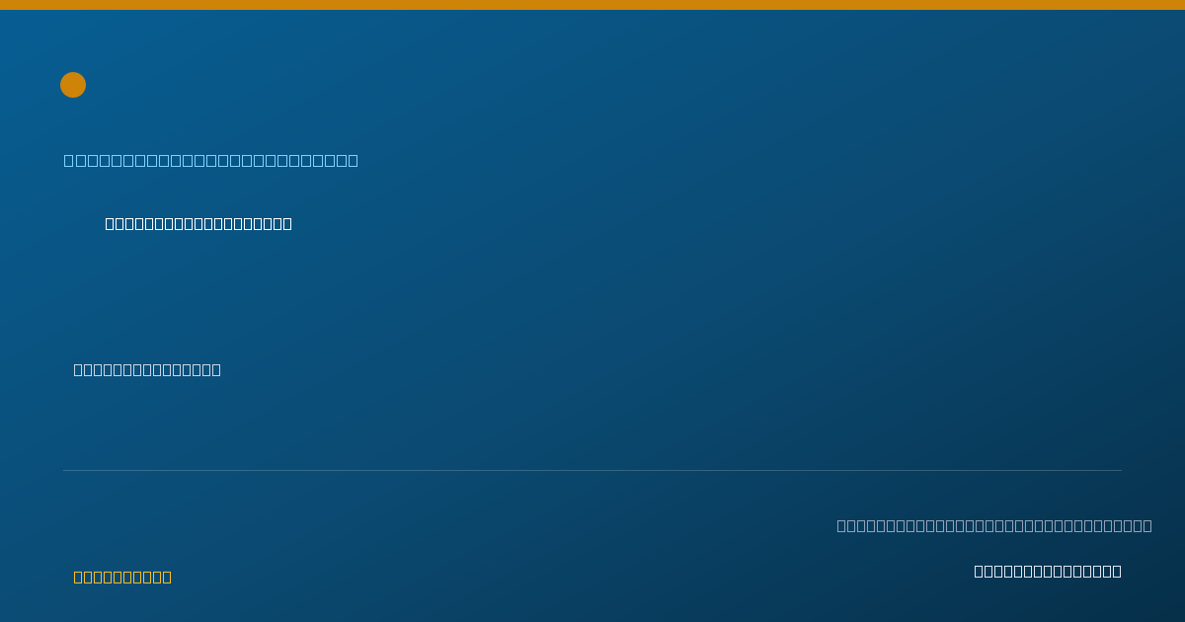Click the white text line under the gray text
Viewport: 1185px width, 622px height.
[1048, 571]
